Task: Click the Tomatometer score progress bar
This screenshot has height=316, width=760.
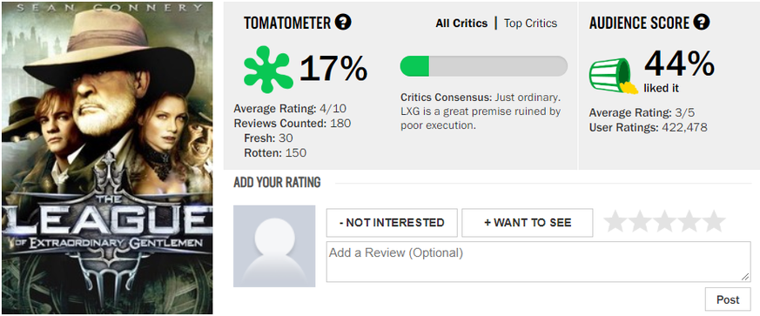Action: pos(484,66)
